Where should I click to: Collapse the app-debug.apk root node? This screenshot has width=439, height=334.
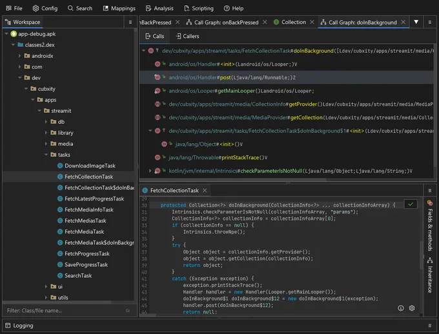(x=6, y=34)
